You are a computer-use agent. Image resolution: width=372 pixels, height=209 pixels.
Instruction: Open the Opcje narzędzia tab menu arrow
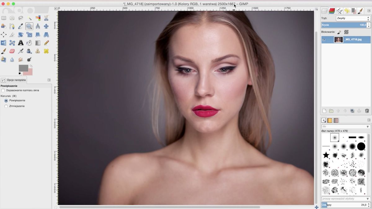tap(49, 80)
